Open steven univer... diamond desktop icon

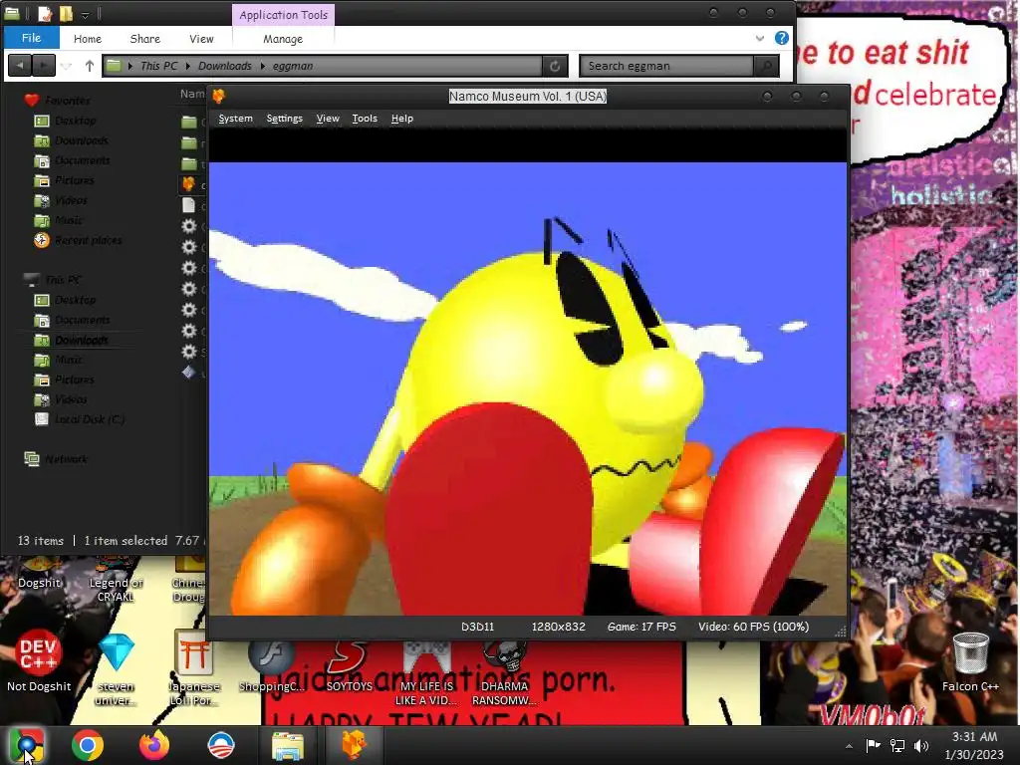click(117, 668)
